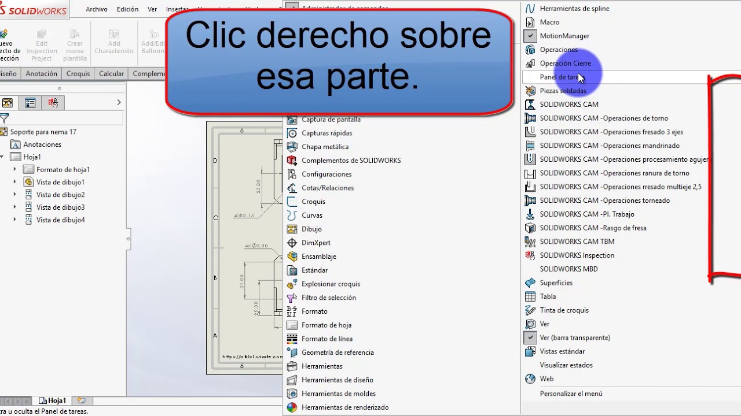Image resolution: width=741 pixels, height=416 pixels.
Task: Click the Add Characteristic button
Action: point(114,42)
